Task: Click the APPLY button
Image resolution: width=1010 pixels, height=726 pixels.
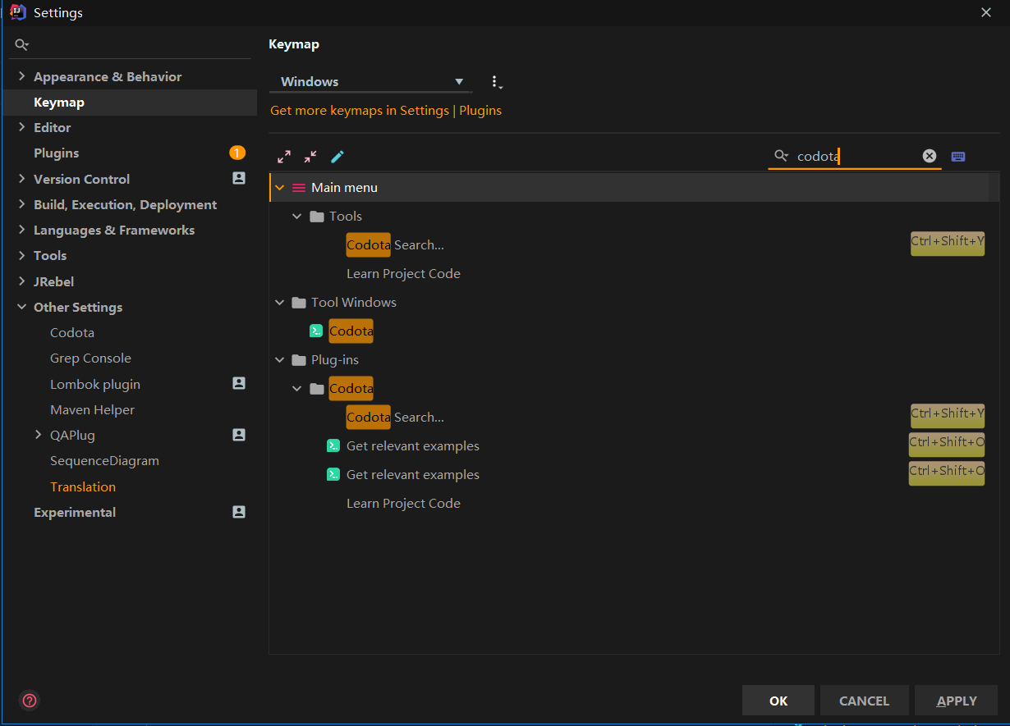Action: (957, 701)
